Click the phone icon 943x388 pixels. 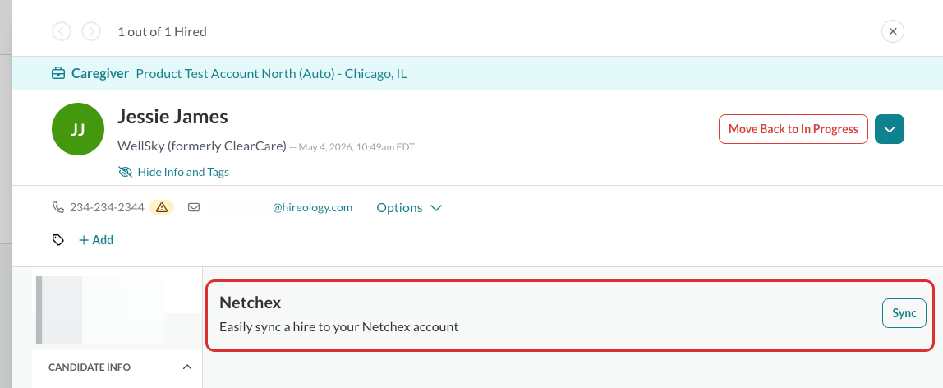58,207
